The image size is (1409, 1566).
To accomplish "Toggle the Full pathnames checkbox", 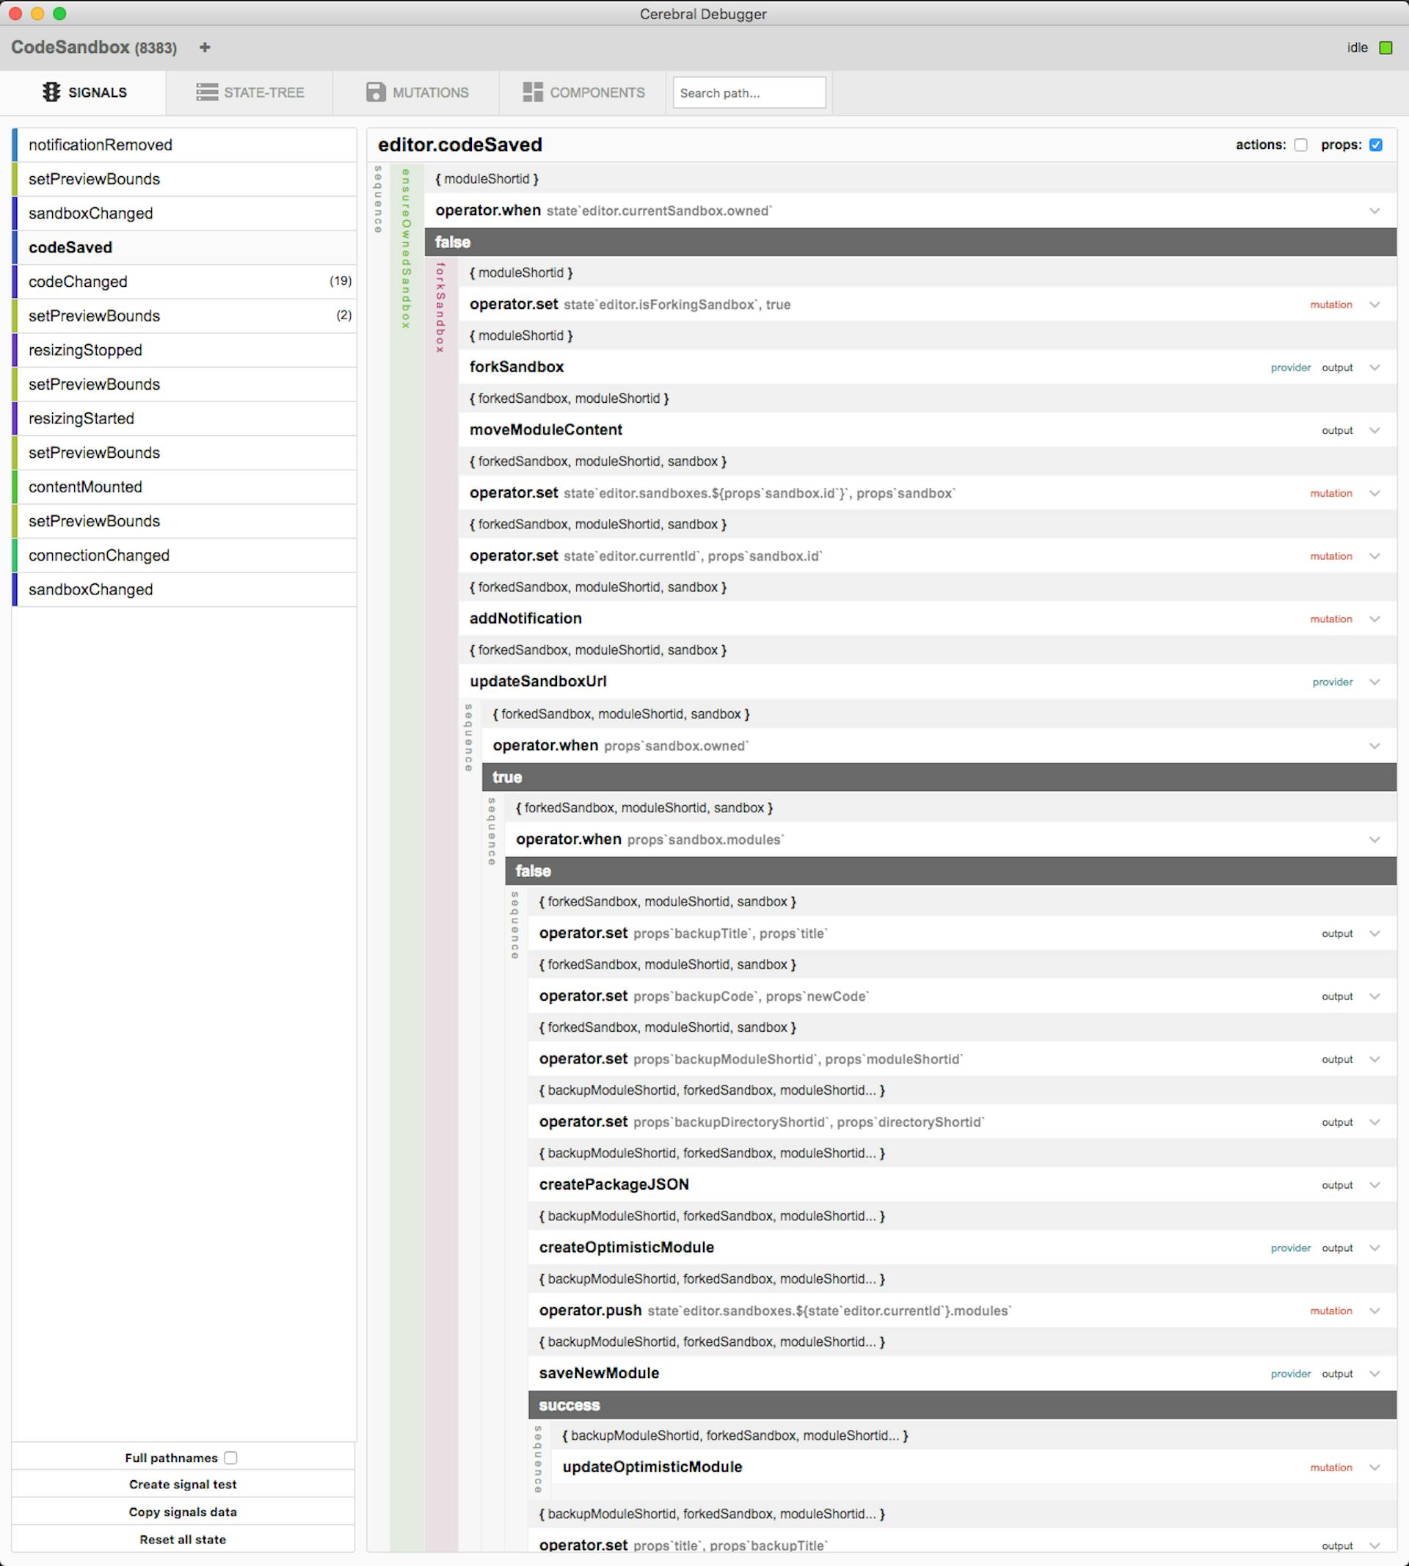I will (x=231, y=1457).
